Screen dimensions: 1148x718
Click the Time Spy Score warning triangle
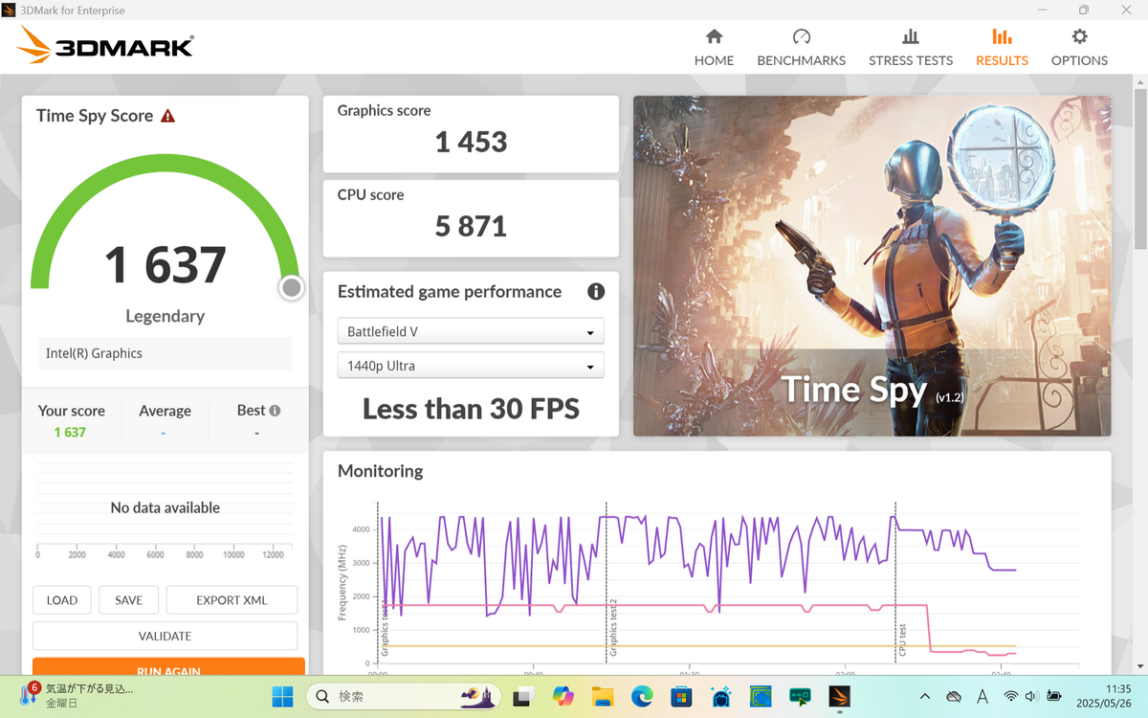click(168, 116)
